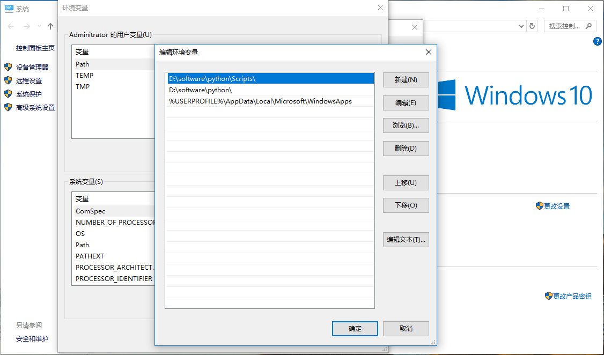The height and width of the screenshot is (355, 604).
Task: Close the 编辑环境变量 dialog
Action: (429, 52)
